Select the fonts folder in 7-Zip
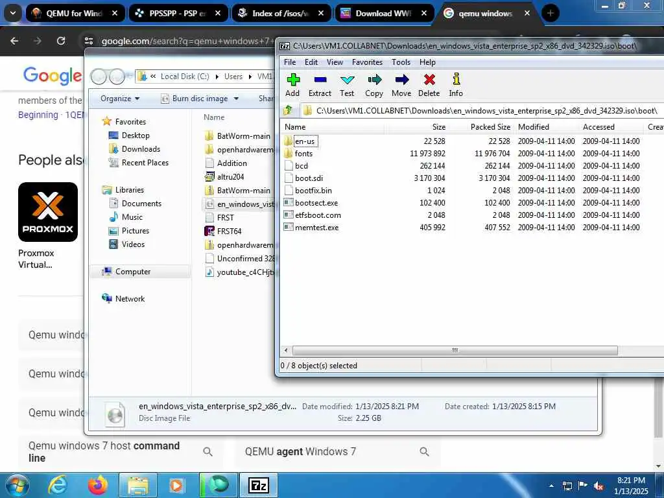The width and height of the screenshot is (664, 498). (303, 153)
